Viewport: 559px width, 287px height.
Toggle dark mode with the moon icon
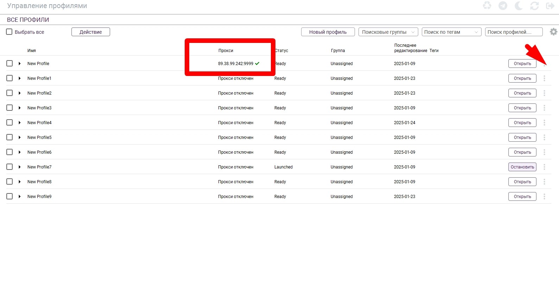[519, 6]
